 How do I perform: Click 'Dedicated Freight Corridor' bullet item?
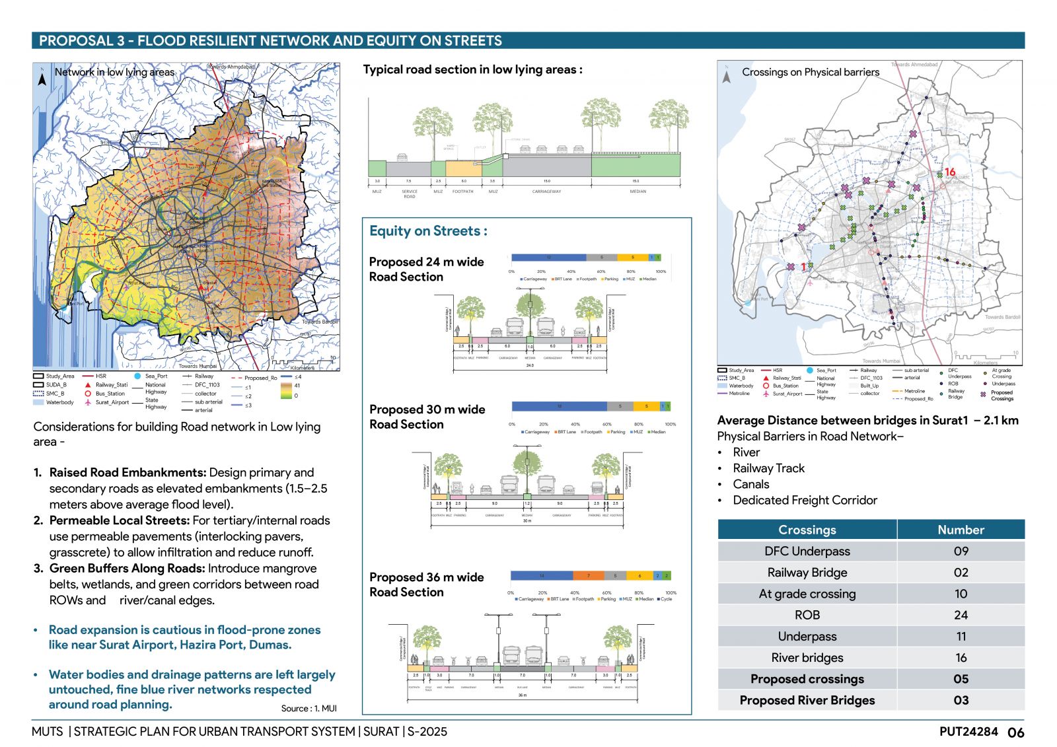pos(805,501)
